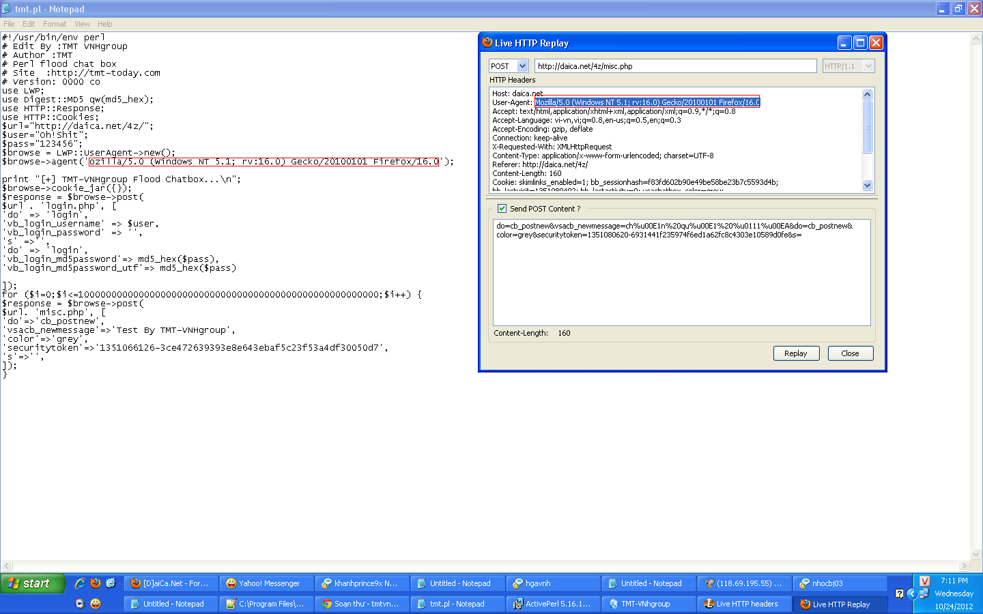The height and width of the screenshot is (614, 983).
Task: Click the red V tray icon
Action: [x=925, y=581]
